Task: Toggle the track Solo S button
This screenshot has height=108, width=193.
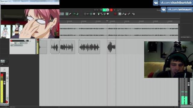Action: pyautogui.click(x=13, y=43)
